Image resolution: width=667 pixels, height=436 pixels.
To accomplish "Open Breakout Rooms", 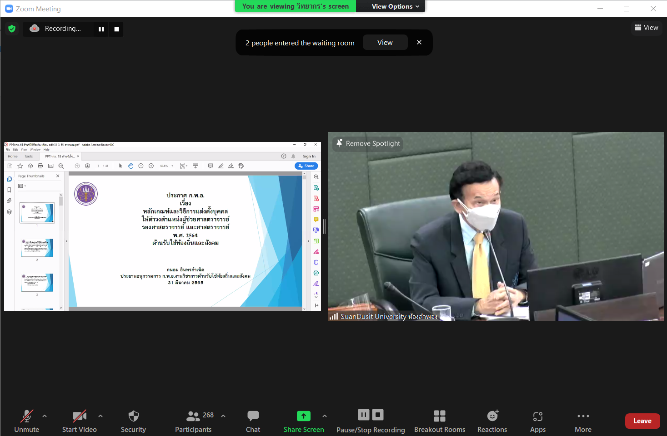I will pyautogui.click(x=439, y=421).
